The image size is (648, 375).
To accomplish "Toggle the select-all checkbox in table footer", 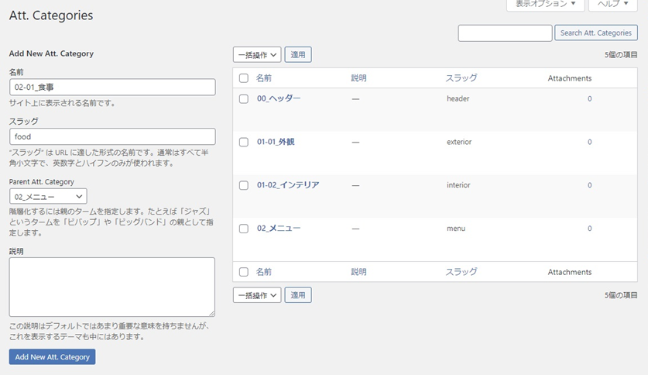I will point(244,272).
